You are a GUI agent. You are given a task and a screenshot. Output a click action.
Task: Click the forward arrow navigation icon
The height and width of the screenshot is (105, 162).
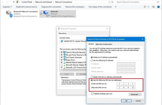7,2
